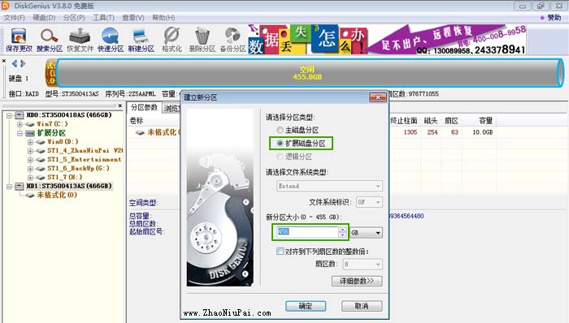The width and height of the screenshot is (569, 323).
Task: Click the extended partition (扩展分区) icon in tree
Action: (x=30, y=133)
